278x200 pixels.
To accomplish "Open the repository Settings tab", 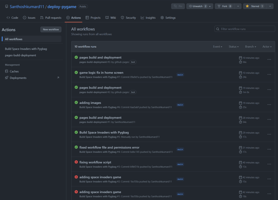I will coord(168,18).
